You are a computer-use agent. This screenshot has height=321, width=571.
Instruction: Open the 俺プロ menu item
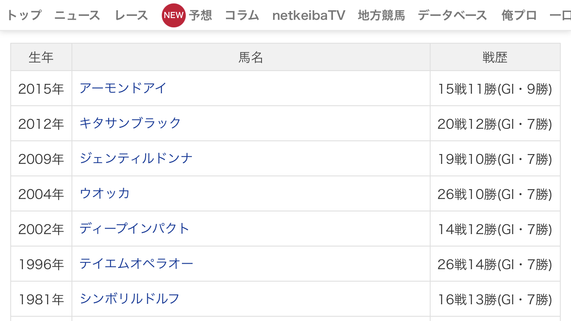pos(519,15)
